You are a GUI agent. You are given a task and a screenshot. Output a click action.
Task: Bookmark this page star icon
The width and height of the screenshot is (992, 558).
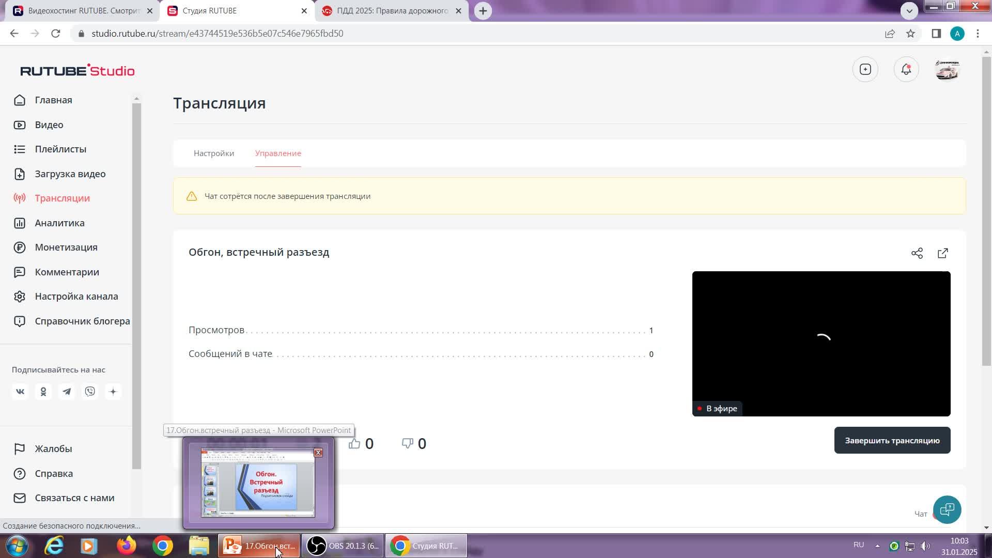[910, 34]
